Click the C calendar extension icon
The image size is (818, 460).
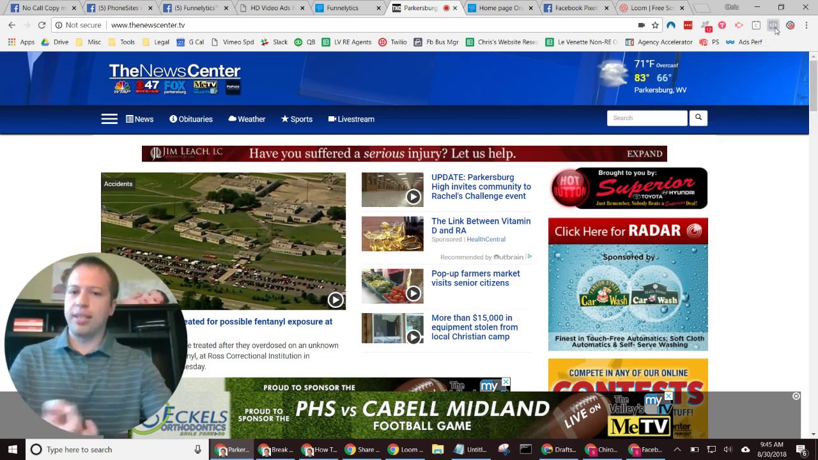pyautogui.click(x=756, y=25)
